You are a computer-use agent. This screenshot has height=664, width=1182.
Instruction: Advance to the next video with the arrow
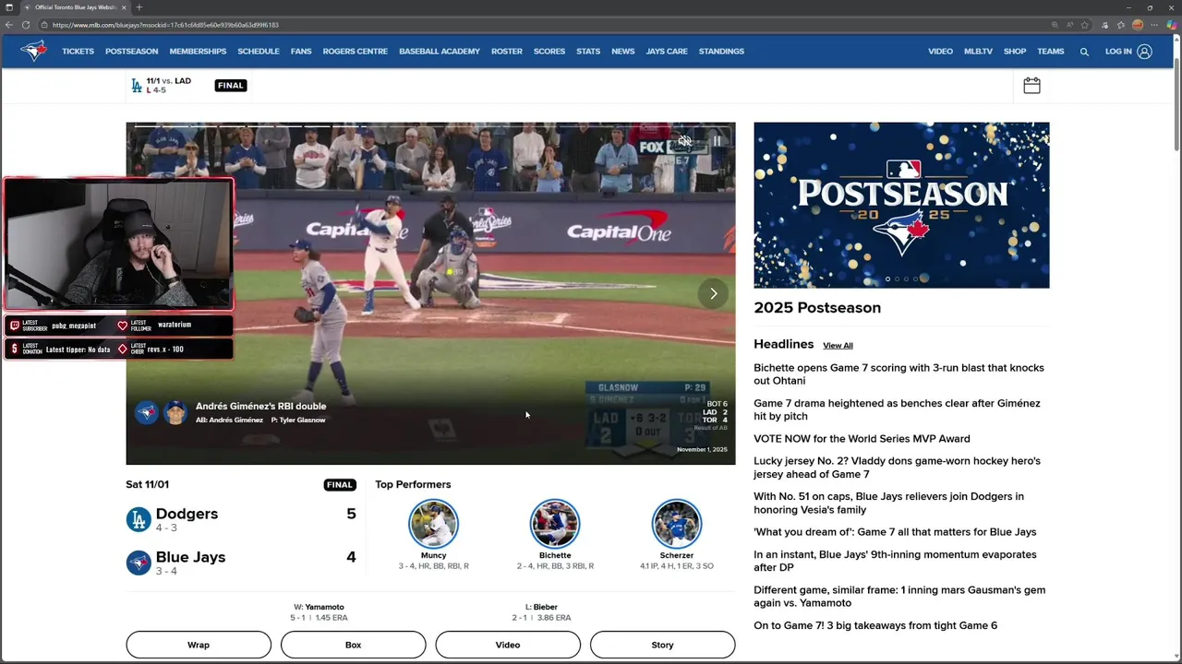tap(713, 293)
